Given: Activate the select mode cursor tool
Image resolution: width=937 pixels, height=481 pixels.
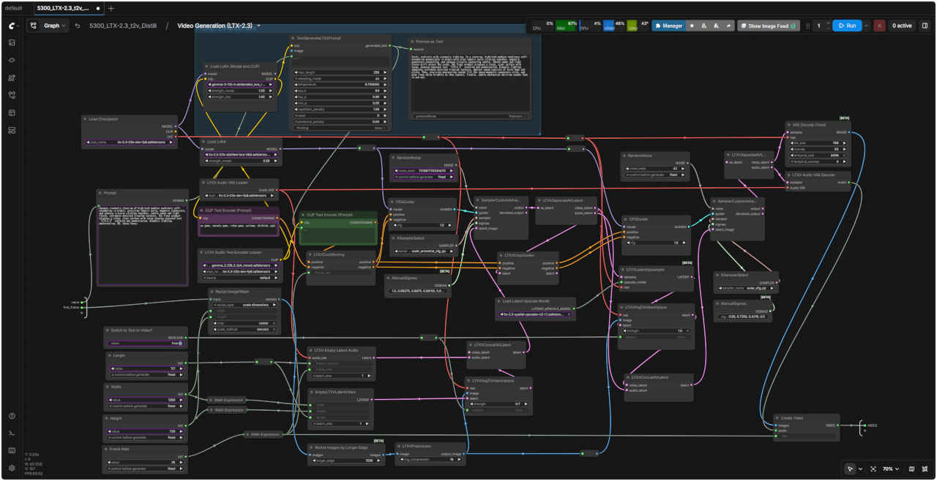Looking at the screenshot, I should (850, 469).
